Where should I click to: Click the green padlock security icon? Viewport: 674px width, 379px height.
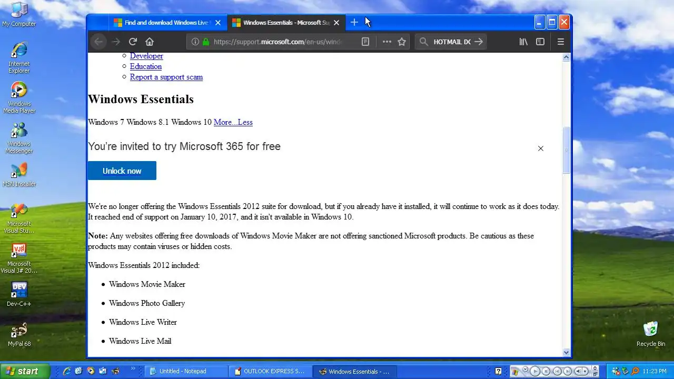point(205,42)
